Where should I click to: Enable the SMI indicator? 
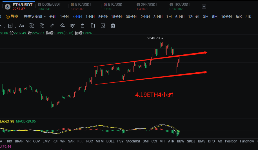pyautogui.click(x=146, y=141)
